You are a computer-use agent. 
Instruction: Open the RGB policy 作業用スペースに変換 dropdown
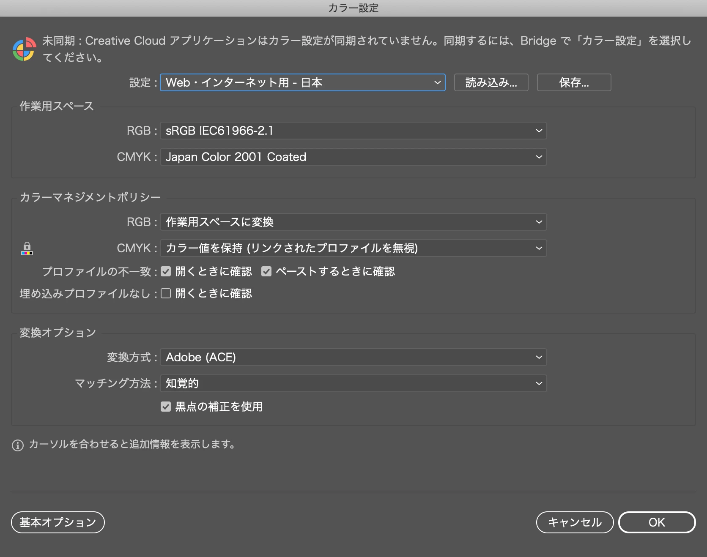(353, 222)
